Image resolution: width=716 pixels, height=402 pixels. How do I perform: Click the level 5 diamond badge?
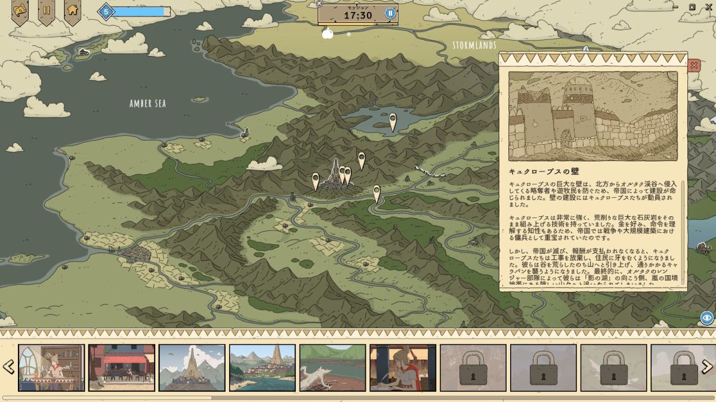click(106, 11)
